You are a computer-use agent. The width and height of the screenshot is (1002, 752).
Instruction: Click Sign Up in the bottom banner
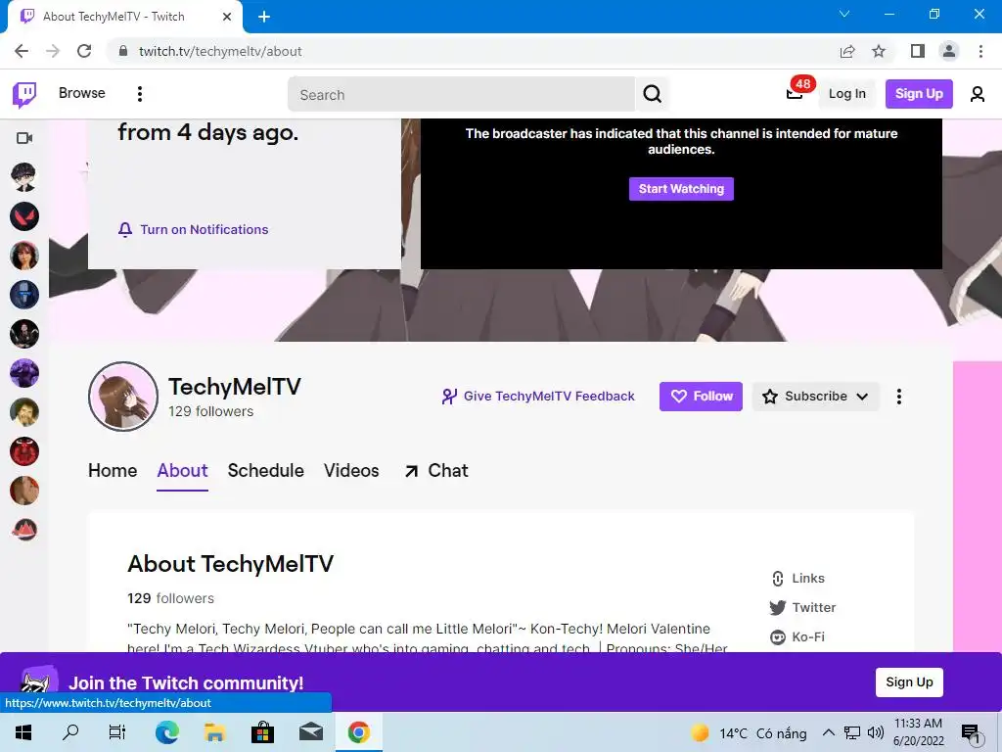tap(909, 682)
